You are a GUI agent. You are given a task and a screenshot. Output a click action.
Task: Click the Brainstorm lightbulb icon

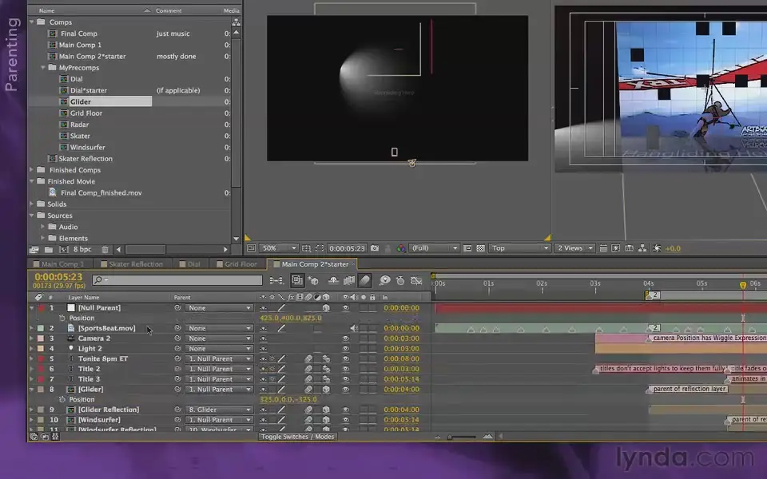click(385, 279)
